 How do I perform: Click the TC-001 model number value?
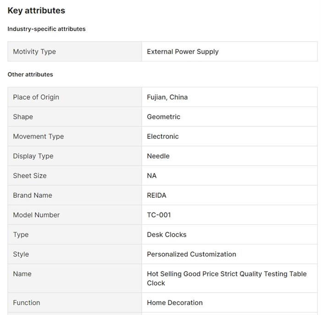point(159,215)
